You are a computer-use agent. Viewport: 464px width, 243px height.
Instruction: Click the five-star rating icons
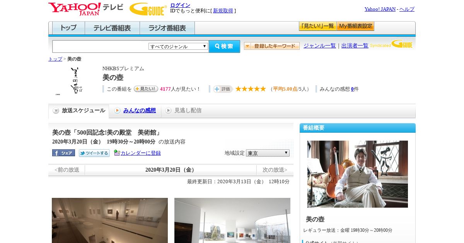coord(251,89)
